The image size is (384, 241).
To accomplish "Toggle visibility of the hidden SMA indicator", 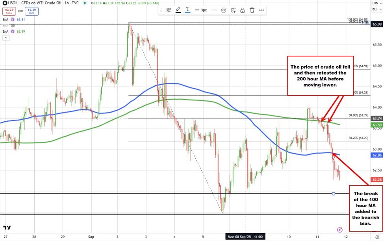I will pyautogui.click(x=13, y=25).
